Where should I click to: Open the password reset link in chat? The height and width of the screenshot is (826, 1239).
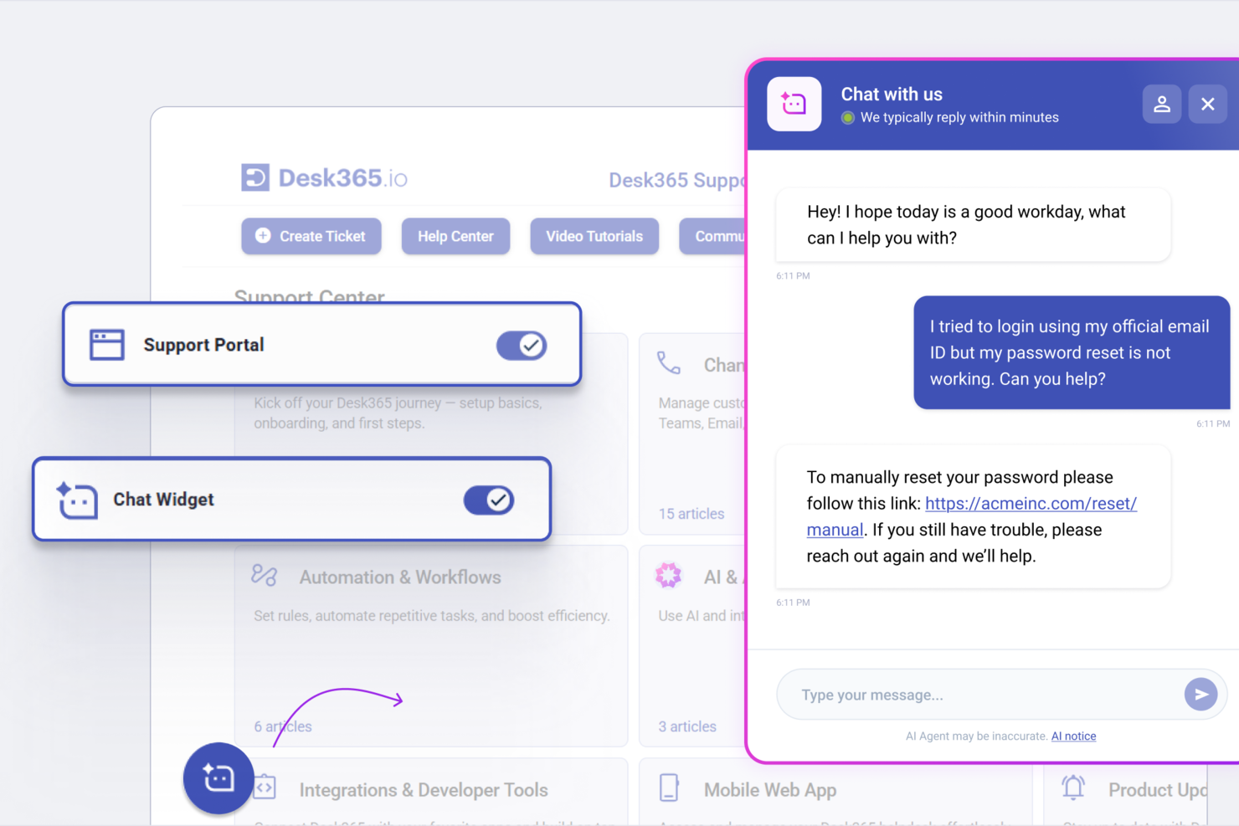(1031, 503)
